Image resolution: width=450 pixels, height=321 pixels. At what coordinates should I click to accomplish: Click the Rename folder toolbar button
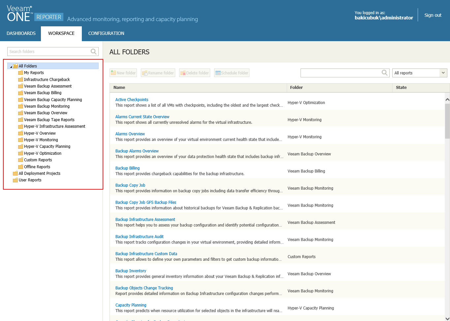(158, 73)
